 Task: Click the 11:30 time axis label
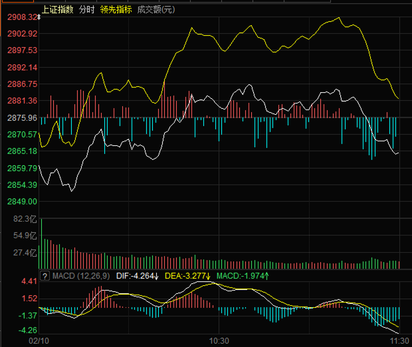point(398,341)
